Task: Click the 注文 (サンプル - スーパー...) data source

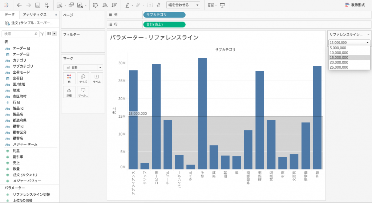Action: 29,23
